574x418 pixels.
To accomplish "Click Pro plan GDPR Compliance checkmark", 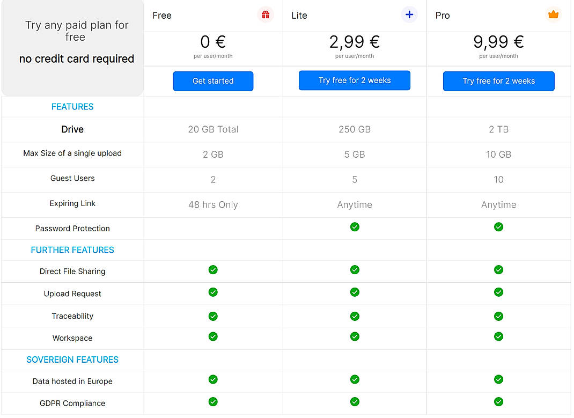I will (x=498, y=401).
